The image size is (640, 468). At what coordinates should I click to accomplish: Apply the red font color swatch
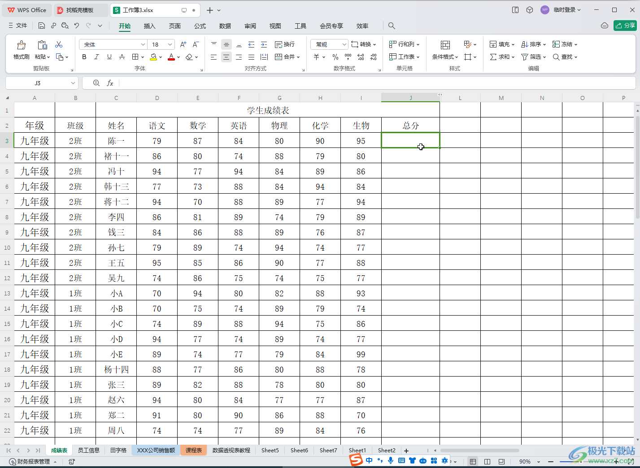coord(171,57)
